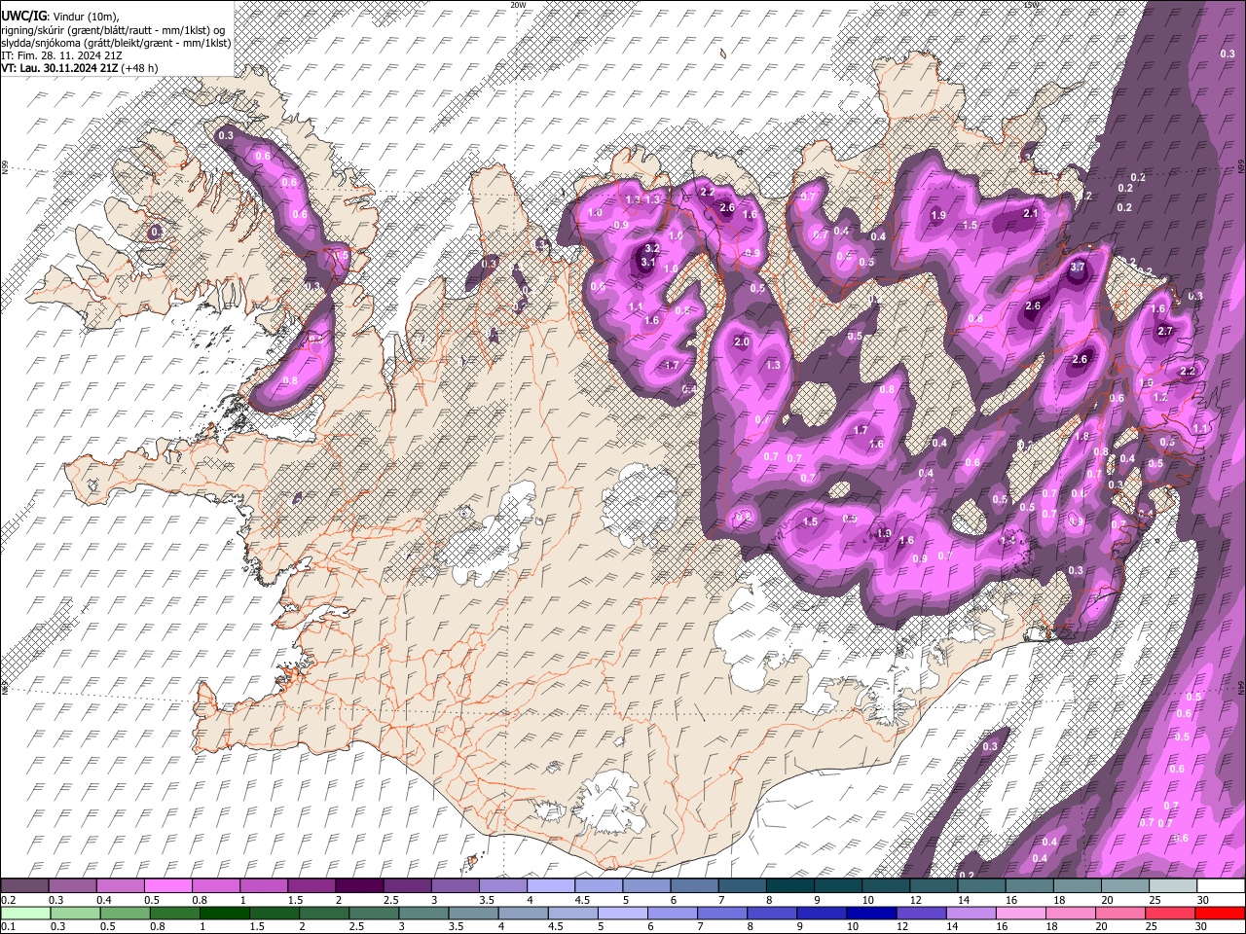1246x934 pixels.
Task: Click the lower legend swatch between 25 and 30
Action: coord(1171,914)
